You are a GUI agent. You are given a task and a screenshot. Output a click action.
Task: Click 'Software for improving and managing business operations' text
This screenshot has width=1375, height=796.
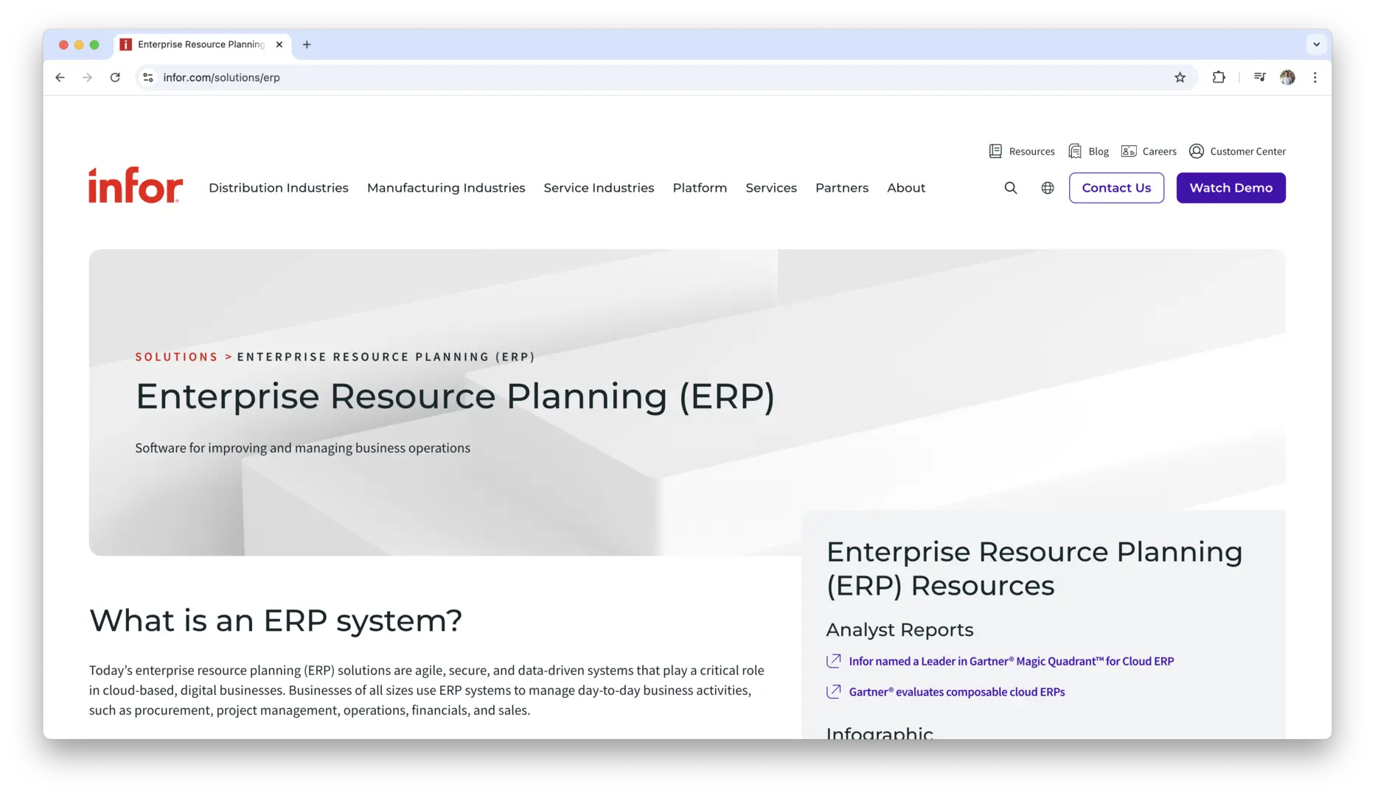(x=302, y=447)
